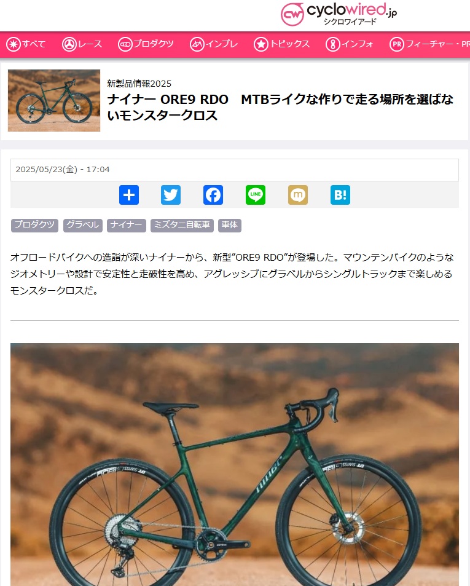Screen dimensions: 470x586
Task: Share via the Mastodon icon
Action: click(x=298, y=195)
